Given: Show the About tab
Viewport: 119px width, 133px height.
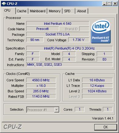Looking at the screenshot, I should pyautogui.click(x=81, y=11).
